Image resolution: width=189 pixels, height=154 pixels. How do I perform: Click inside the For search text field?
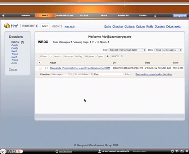(x=111, y=74)
